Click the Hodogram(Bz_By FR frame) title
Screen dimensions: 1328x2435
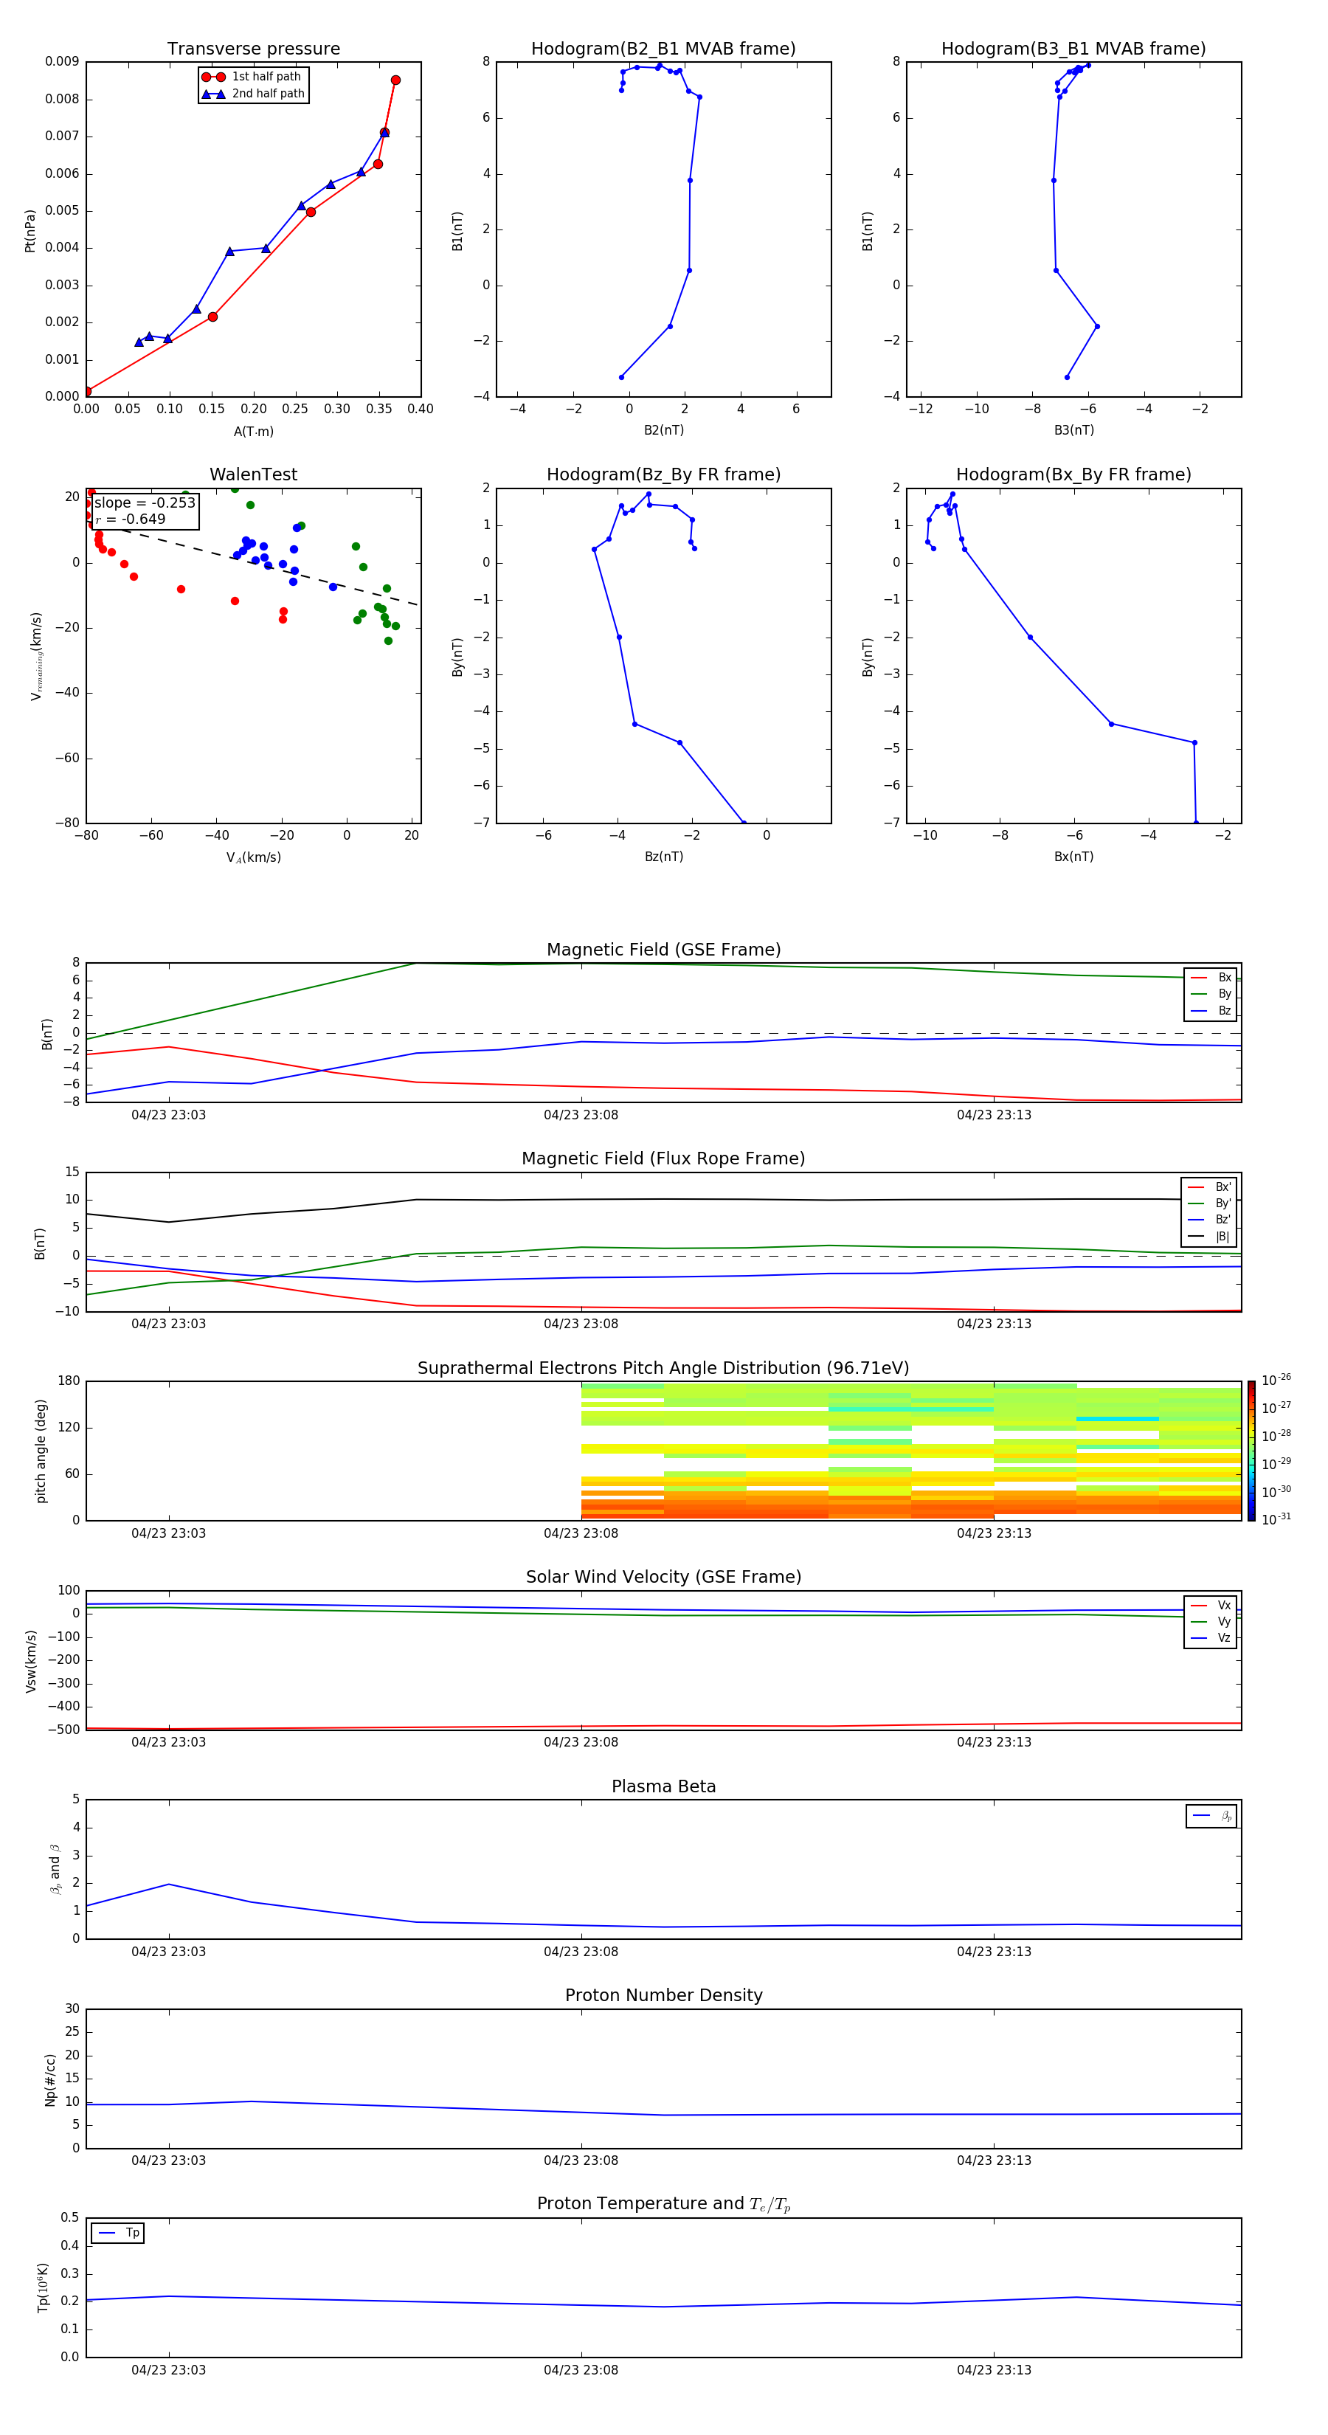click(x=663, y=474)
